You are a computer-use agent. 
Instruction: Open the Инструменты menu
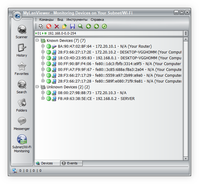(77, 20)
